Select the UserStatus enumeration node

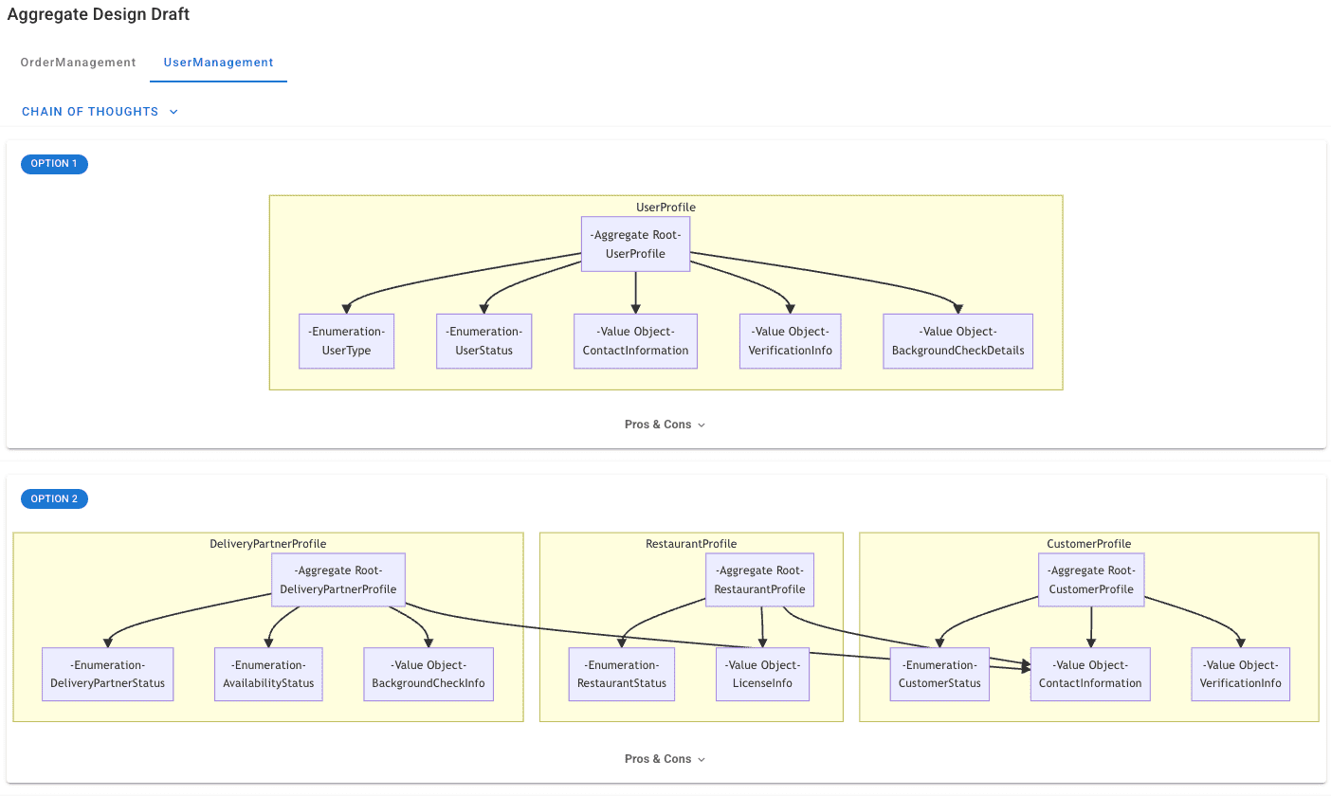[483, 341]
